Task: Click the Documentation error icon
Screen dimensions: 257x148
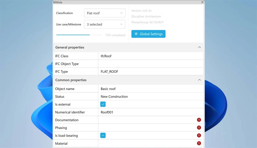Action: click(199, 120)
